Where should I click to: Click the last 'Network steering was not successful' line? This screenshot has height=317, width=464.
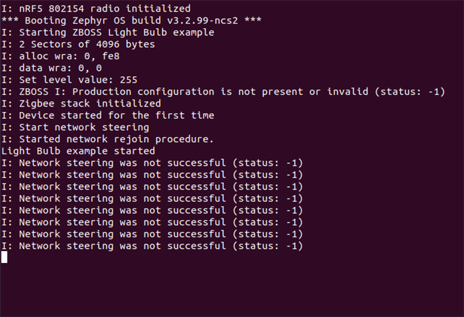click(152, 246)
